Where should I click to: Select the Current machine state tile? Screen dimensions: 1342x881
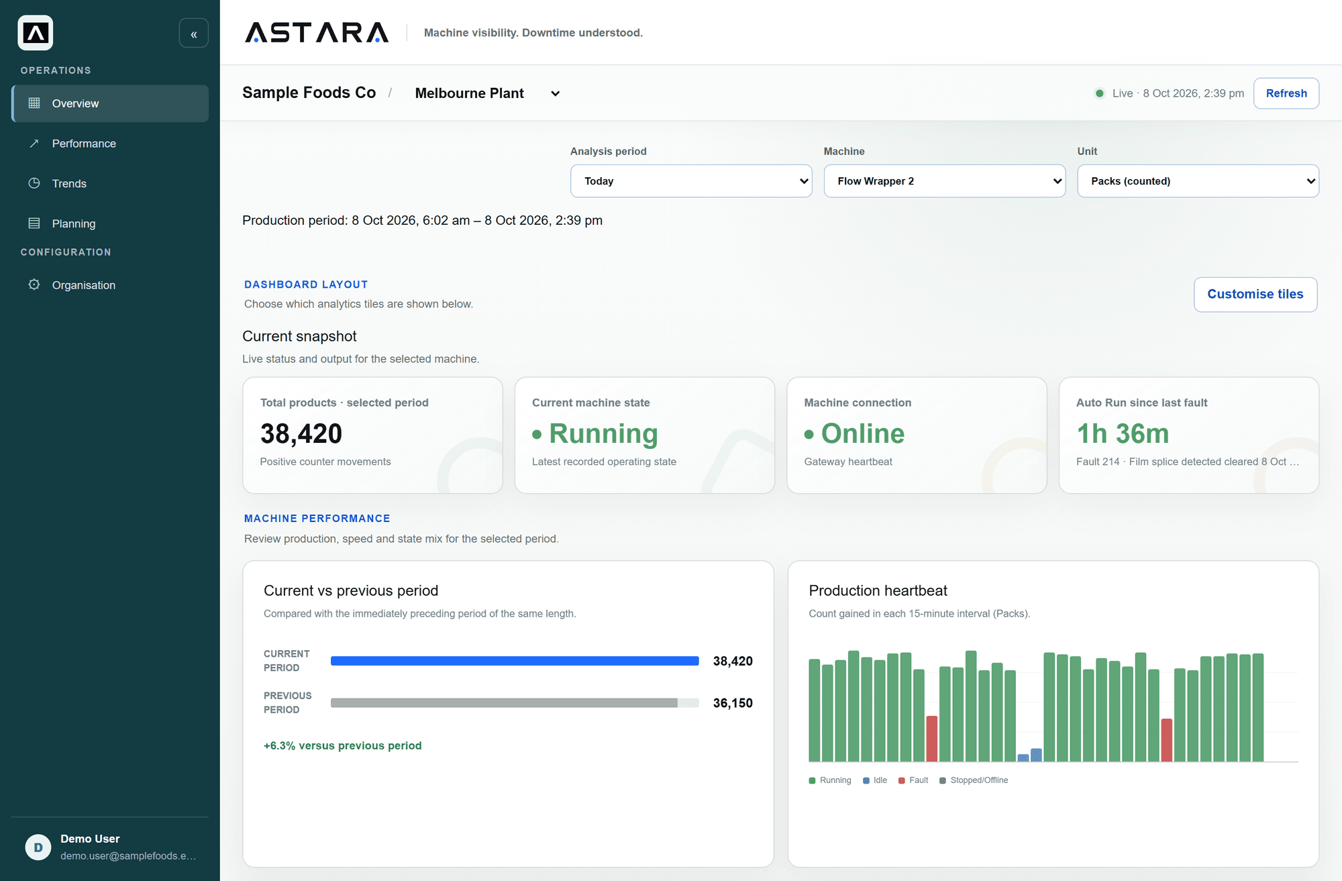[x=644, y=435]
